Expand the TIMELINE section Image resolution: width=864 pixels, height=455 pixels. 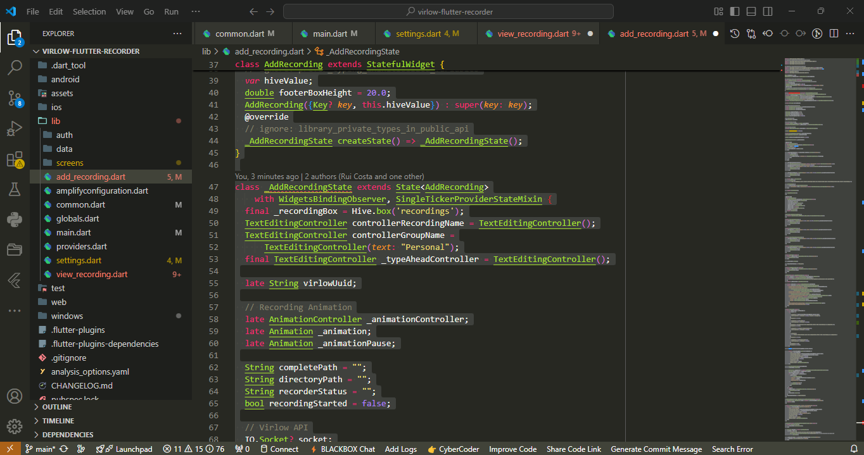tap(111, 421)
